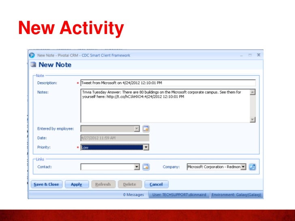Viewport: 295px width, 221px height.
Task: Click Notes scrollbar down arrow
Action: [x=252, y=119]
